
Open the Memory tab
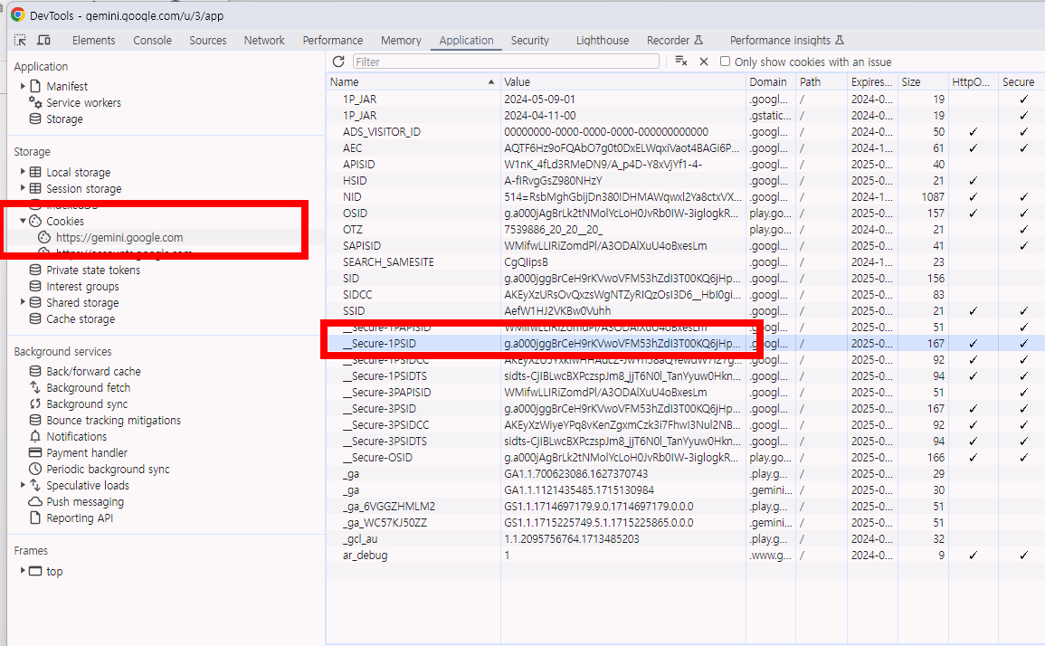[401, 40]
